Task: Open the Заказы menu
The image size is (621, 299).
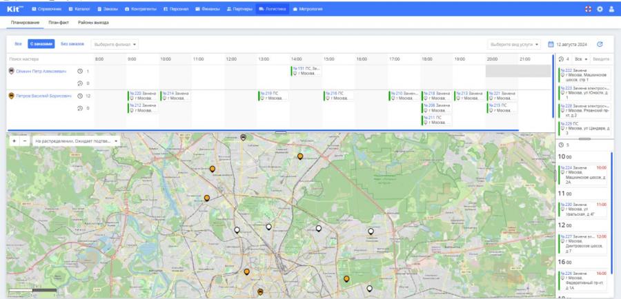Action: 108,9
